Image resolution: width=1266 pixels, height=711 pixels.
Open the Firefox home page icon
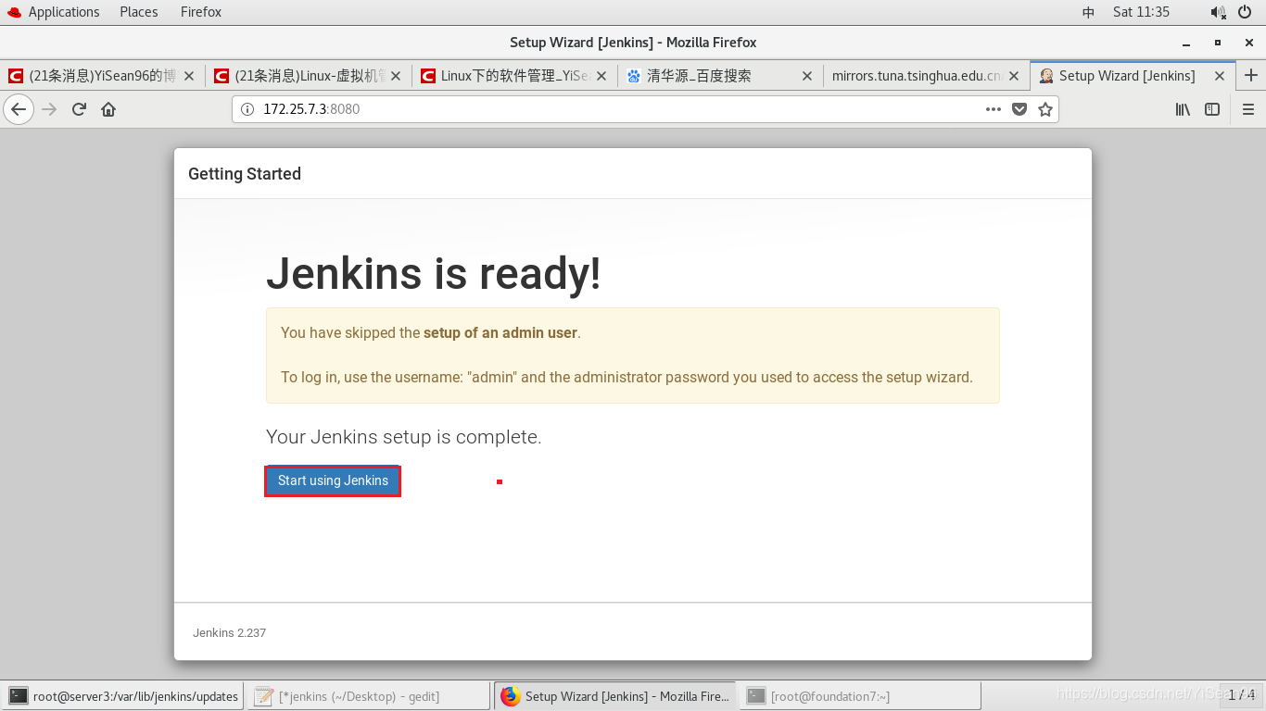pyautogui.click(x=108, y=109)
